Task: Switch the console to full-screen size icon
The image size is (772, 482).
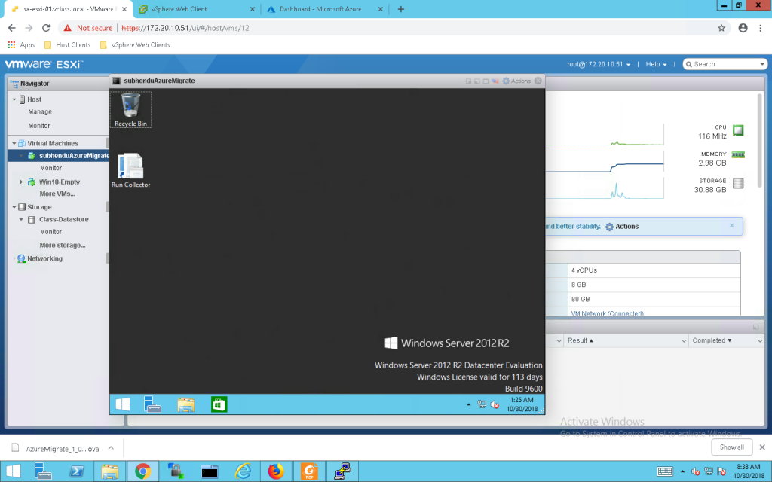Action: [486, 81]
